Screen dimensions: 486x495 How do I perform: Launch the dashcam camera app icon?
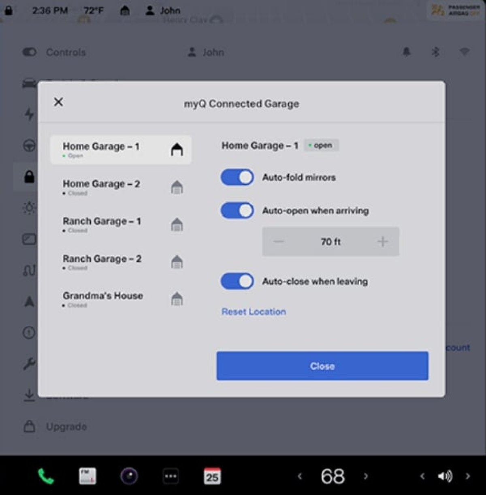(129, 476)
